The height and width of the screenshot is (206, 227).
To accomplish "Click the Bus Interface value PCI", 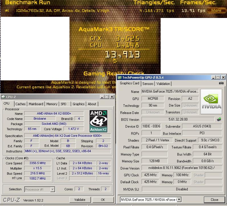I will (x=202, y=133).
